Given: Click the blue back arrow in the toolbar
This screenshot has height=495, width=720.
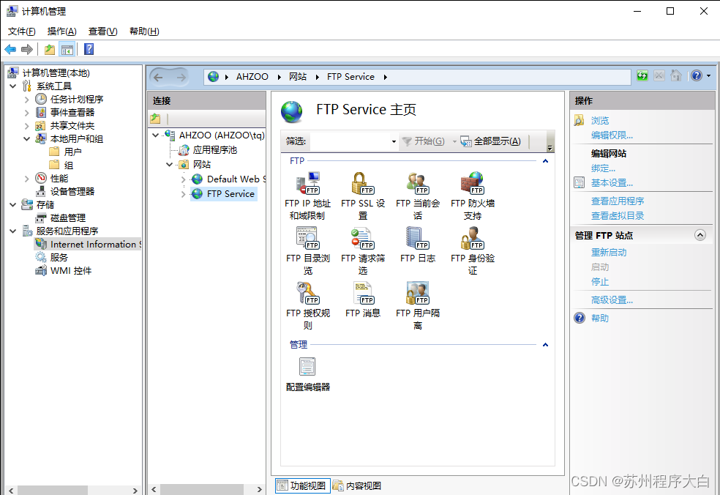Looking at the screenshot, I should 10,49.
